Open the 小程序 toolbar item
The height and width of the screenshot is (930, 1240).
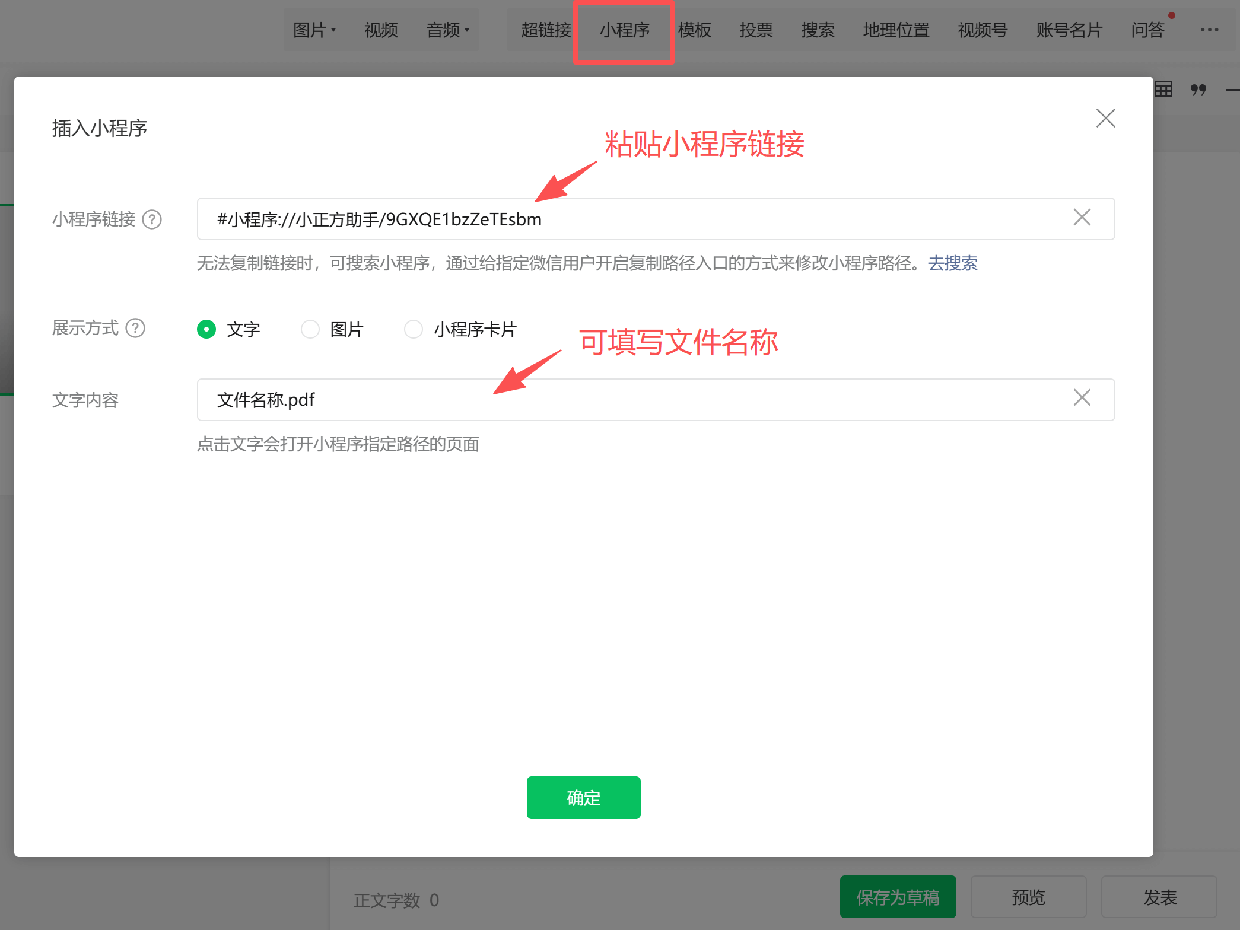click(x=624, y=30)
